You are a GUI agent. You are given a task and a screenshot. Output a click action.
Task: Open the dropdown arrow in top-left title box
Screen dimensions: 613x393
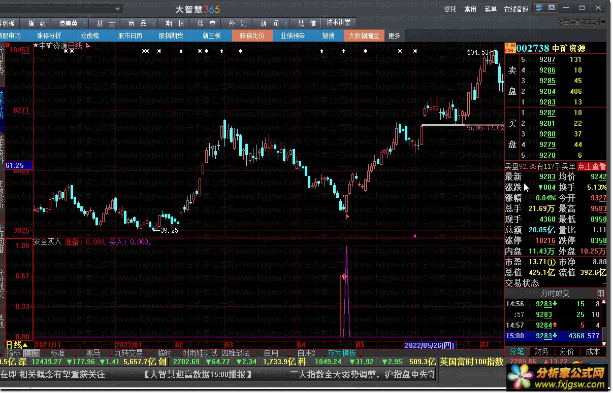click(117, 9)
